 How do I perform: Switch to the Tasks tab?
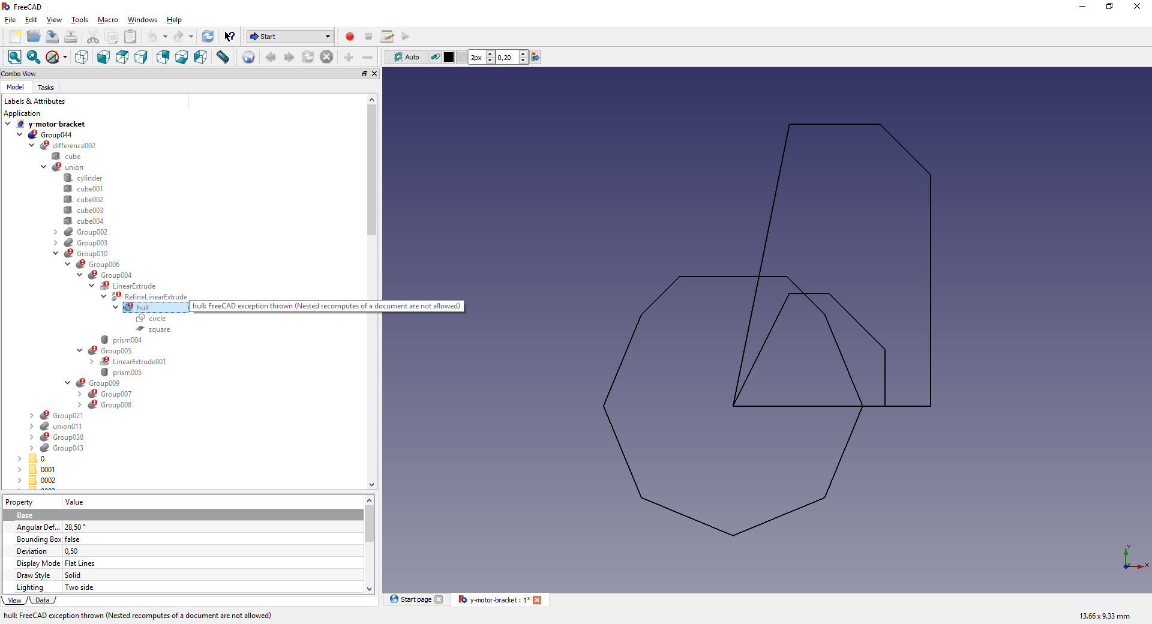46,88
